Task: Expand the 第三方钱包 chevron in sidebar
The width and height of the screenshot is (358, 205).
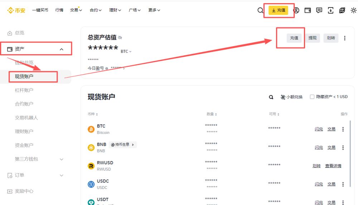Action: pos(62,159)
